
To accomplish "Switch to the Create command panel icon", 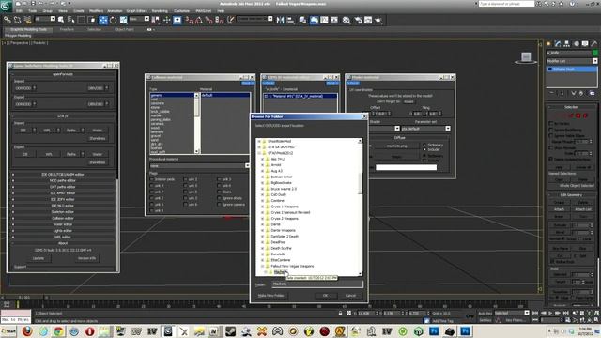I will [x=548, y=44].
